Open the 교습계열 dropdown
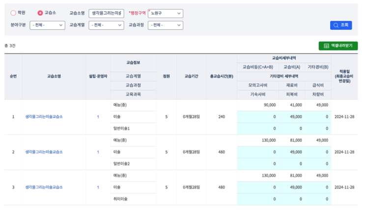Screen dimensions: 365x210 tap(106, 25)
